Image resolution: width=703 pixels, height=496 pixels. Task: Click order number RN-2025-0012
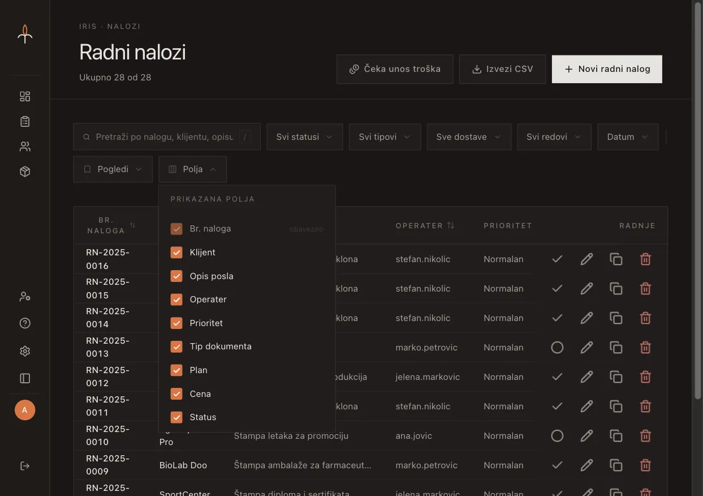coord(108,377)
